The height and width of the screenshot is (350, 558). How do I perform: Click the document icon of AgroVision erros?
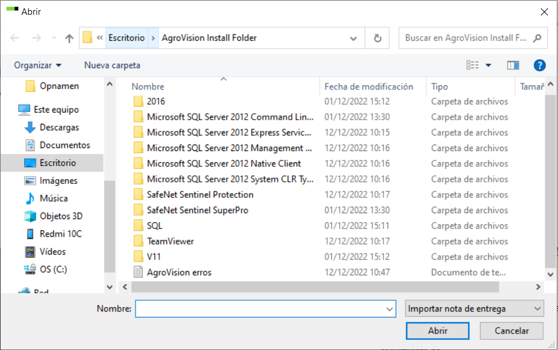[138, 272]
